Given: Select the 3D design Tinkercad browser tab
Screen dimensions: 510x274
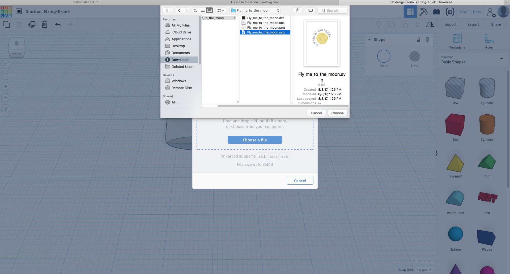Looking at the screenshot, I should (421, 2).
